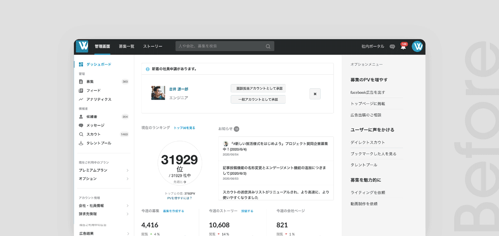Open the user profile avatar menu
499x236 pixels.
click(x=417, y=47)
